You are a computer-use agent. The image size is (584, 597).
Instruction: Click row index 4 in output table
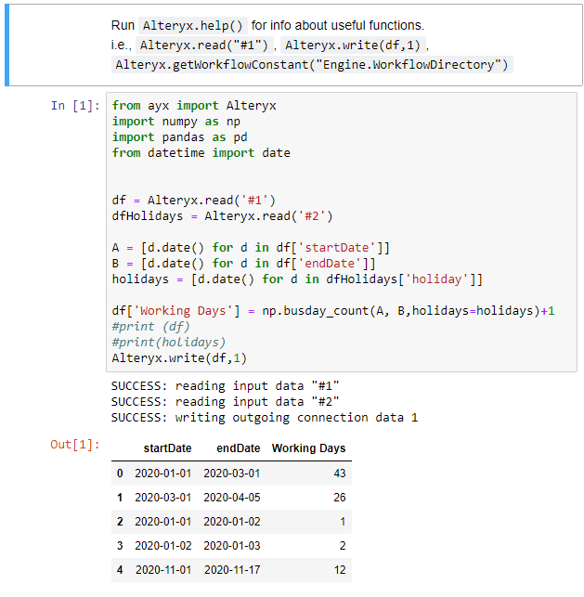pyautogui.click(x=120, y=570)
